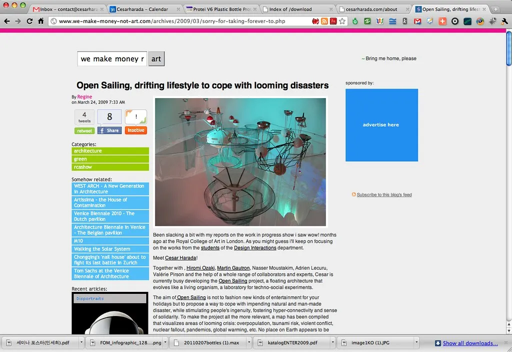
Task: Click the red Gmail extension icon
Action: tap(417, 21)
